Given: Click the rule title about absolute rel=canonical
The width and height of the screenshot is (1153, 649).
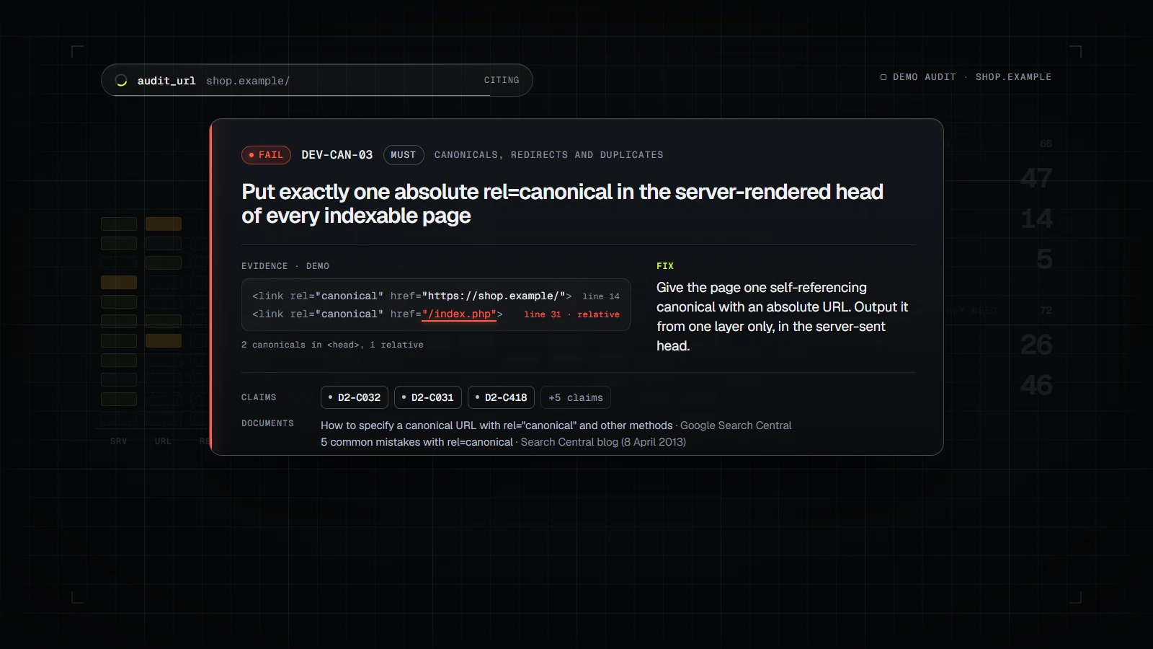Looking at the screenshot, I should [x=562, y=203].
